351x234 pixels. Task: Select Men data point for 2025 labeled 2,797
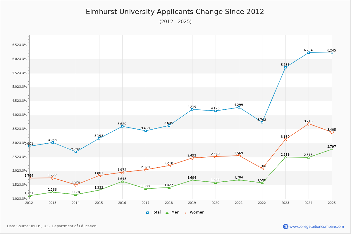pos(332,149)
